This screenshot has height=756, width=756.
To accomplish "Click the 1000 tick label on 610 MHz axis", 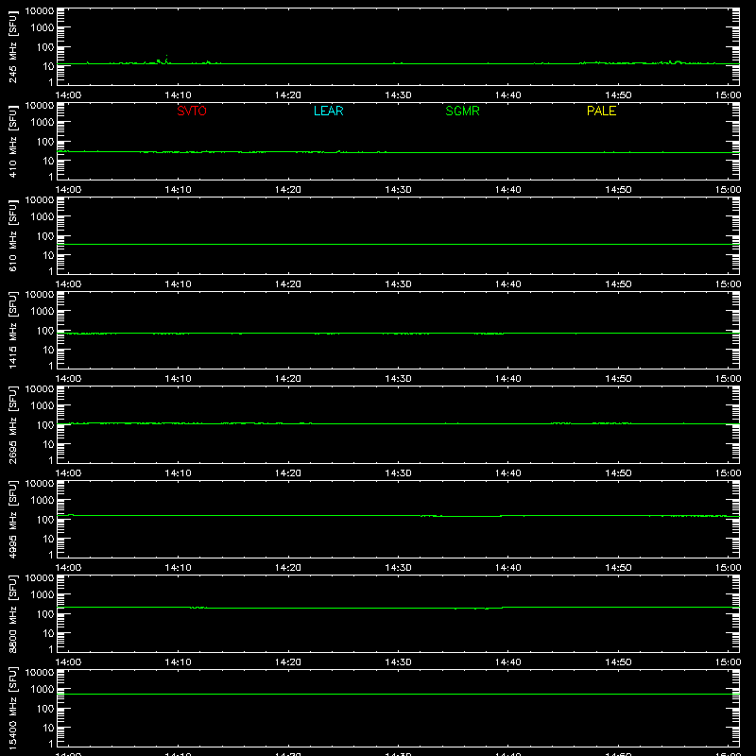I will (43, 217).
